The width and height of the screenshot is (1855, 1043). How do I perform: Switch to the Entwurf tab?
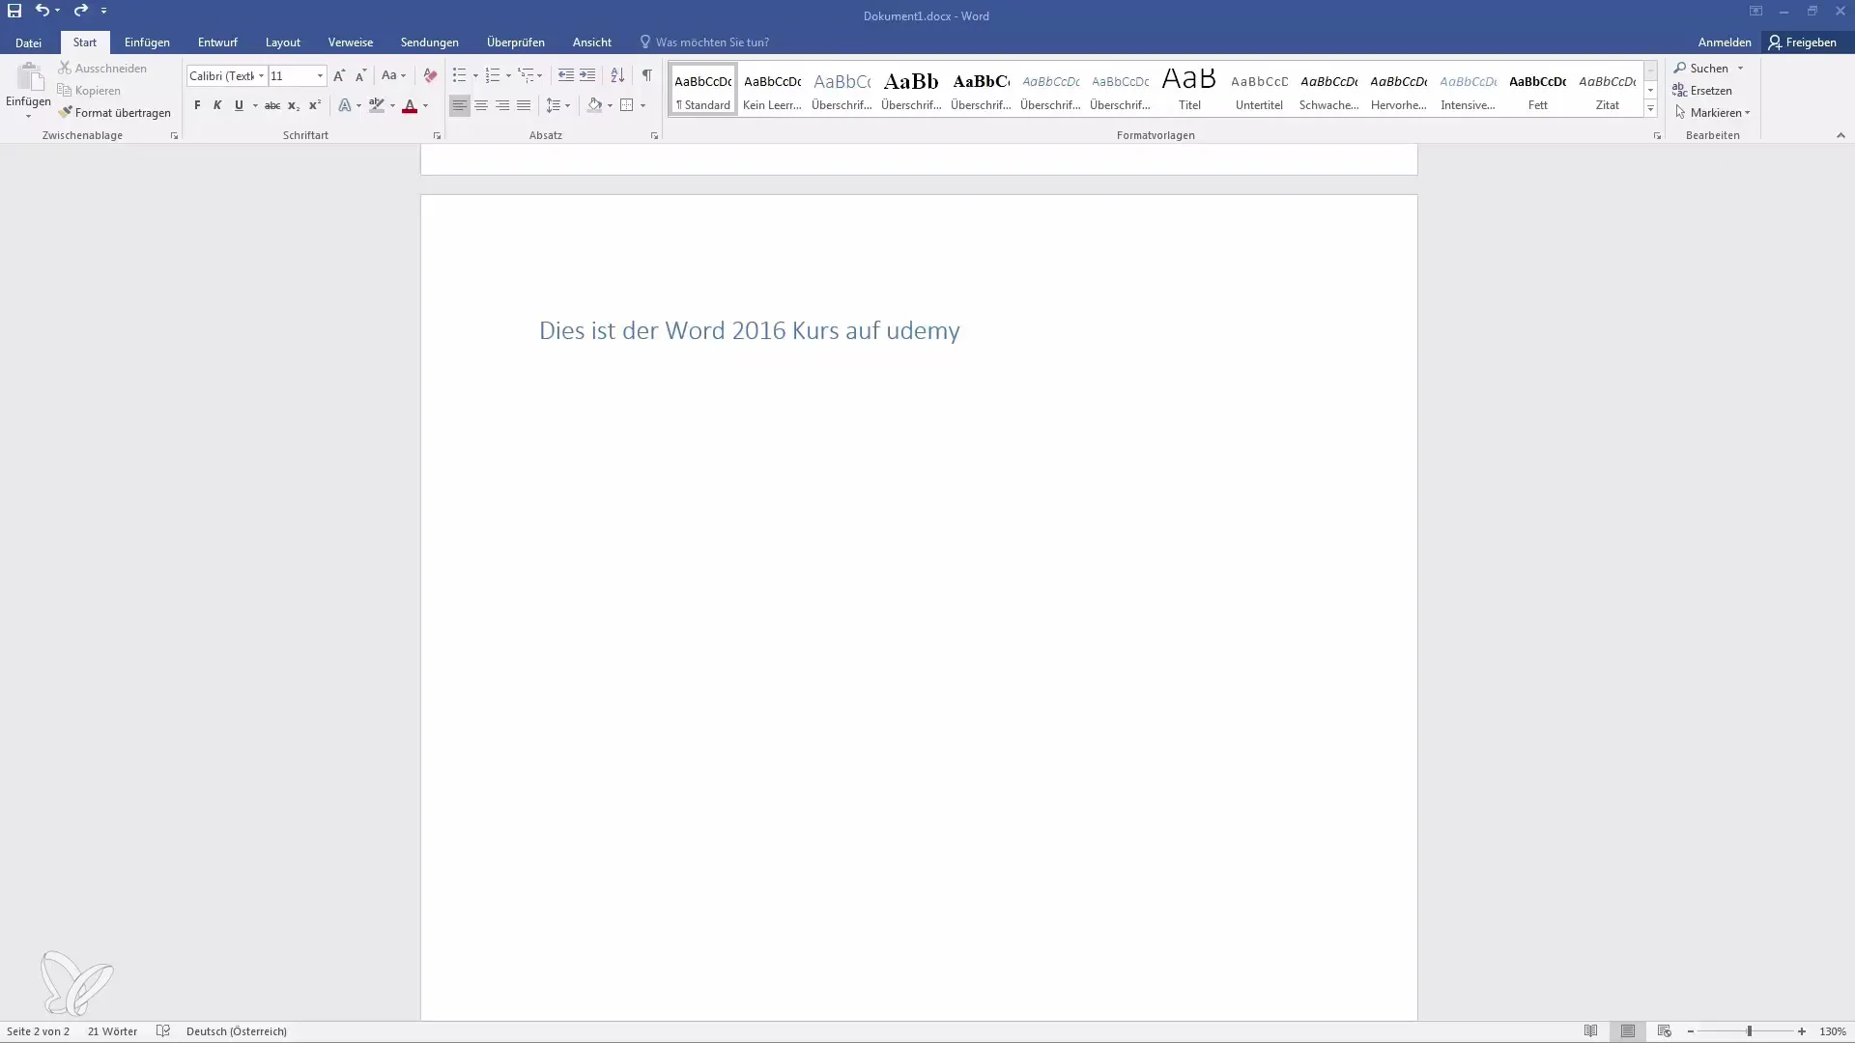[x=217, y=42]
